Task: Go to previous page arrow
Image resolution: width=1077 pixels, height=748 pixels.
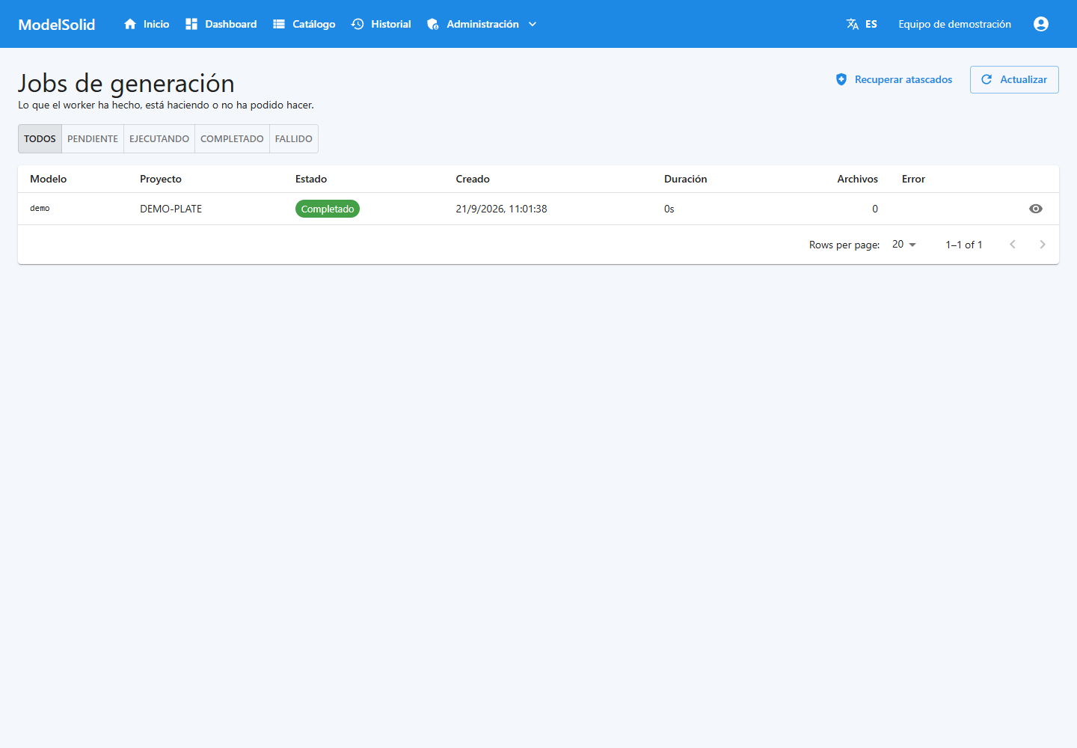Action: 1013,245
